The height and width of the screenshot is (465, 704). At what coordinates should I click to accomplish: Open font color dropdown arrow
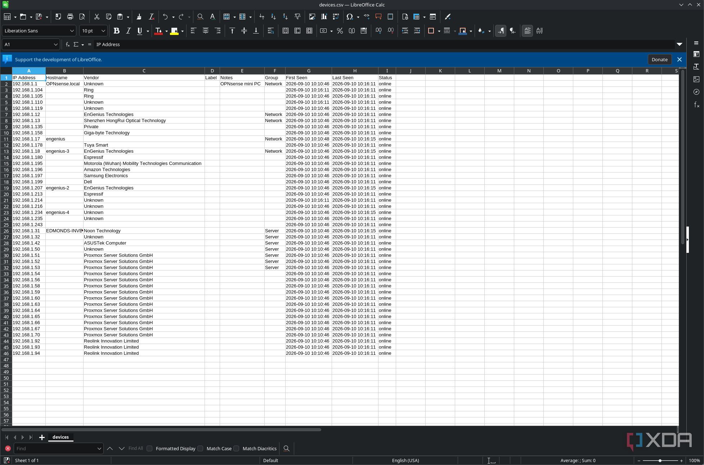coord(166,31)
